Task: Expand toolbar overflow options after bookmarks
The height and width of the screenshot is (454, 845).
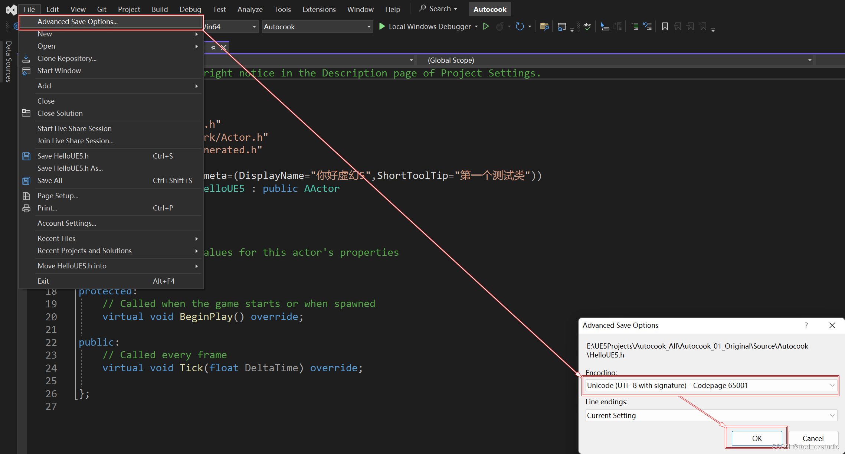Action: (x=713, y=30)
